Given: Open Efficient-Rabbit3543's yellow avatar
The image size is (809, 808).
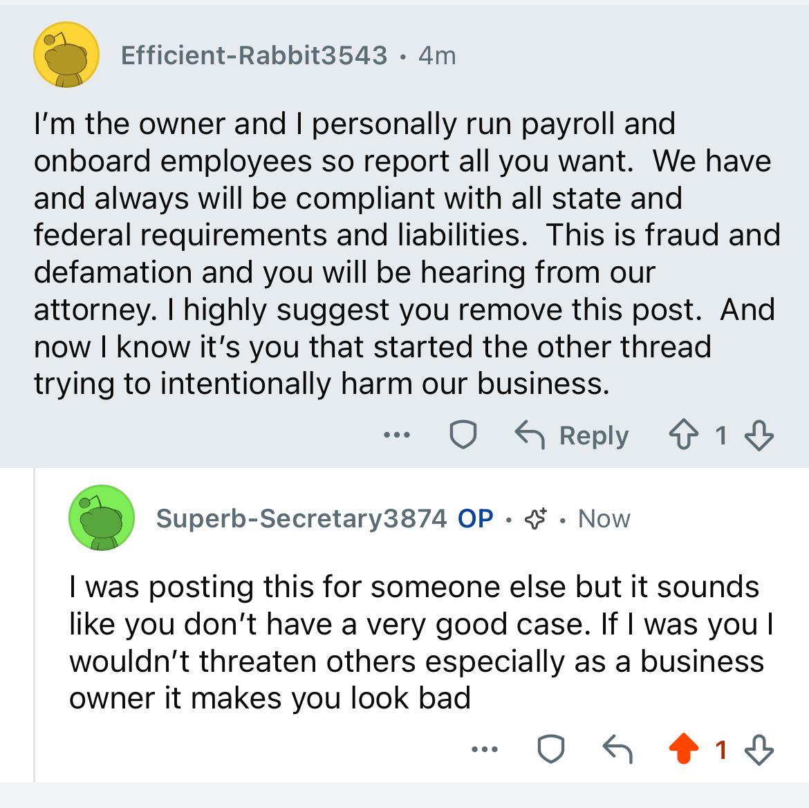Looking at the screenshot, I should [x=66, y=55].
